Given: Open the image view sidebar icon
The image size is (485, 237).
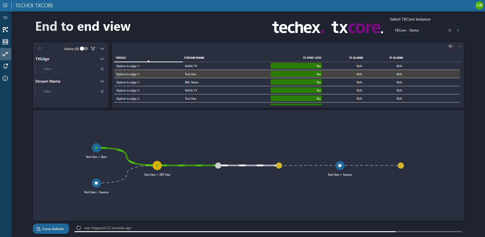Looking at the screenshot, I should click(5, 42).
